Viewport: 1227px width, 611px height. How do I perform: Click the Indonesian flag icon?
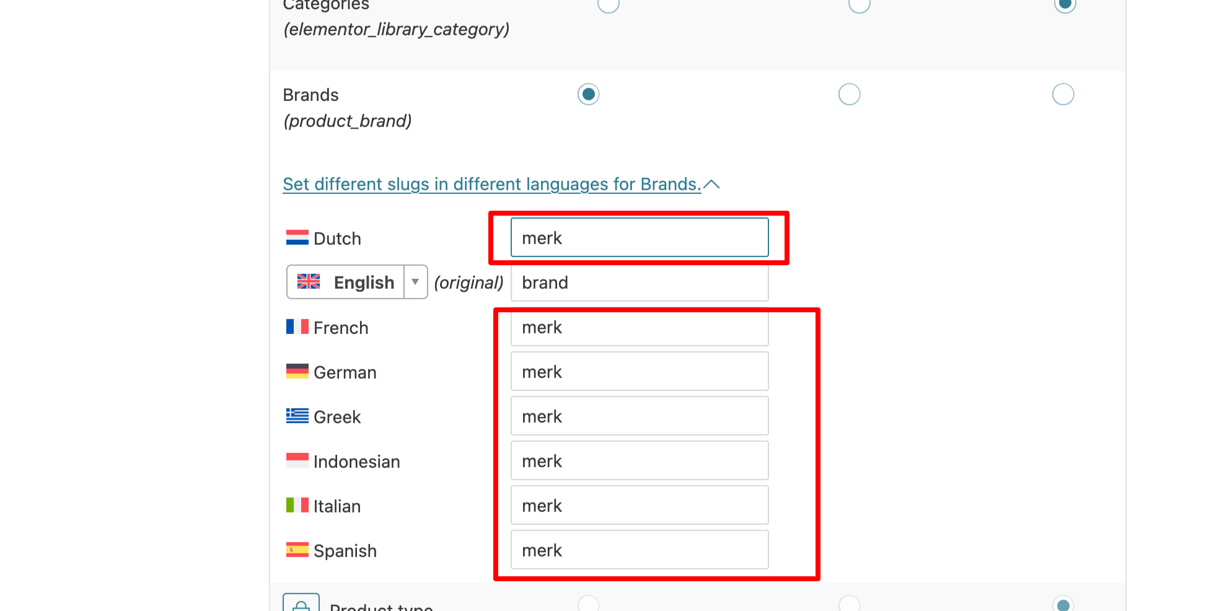pos(297,460)
